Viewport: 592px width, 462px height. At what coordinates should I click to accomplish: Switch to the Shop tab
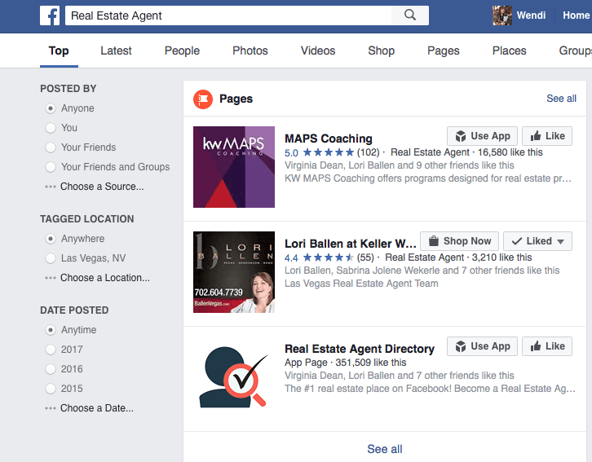tap(382, 51)
